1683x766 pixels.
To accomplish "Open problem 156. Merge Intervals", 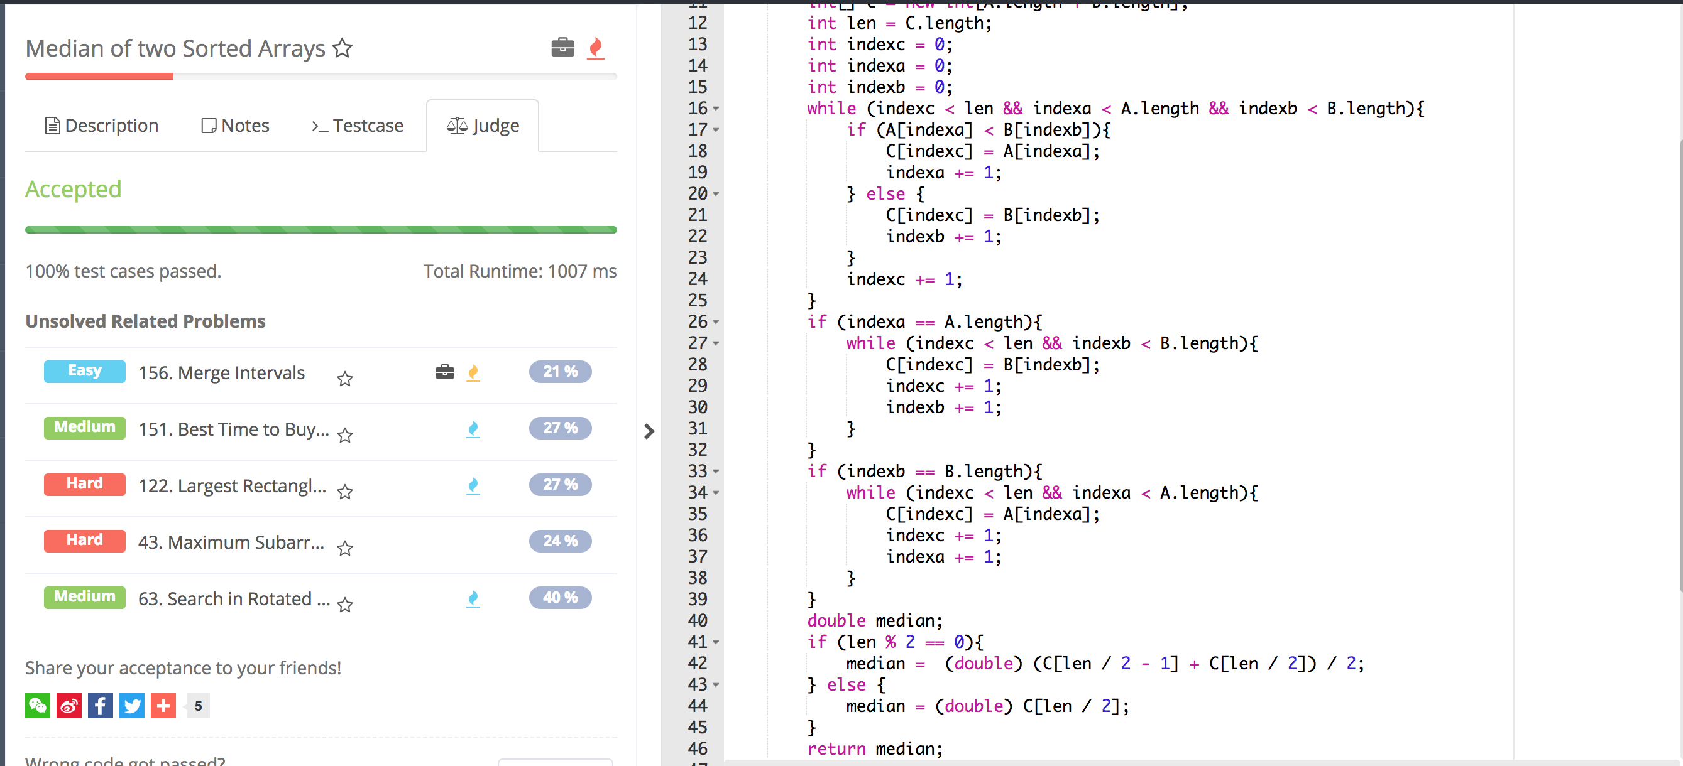I will (x=221, y=372).
